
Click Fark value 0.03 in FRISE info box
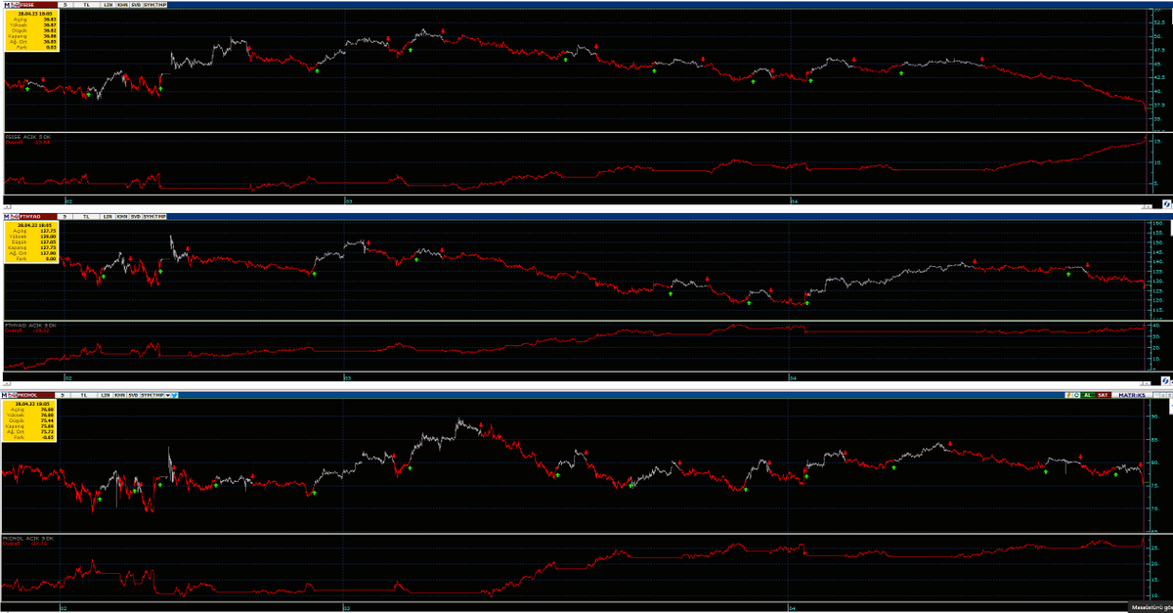coord(51,47)
